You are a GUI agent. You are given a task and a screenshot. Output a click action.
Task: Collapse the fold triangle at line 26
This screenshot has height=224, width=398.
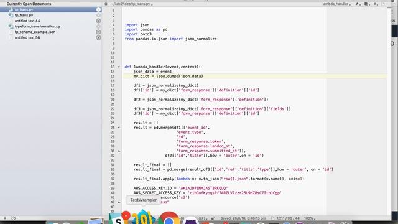point(119,128)
